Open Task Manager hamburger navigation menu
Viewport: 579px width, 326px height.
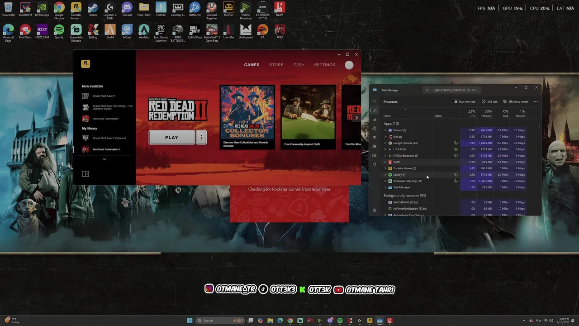point(374,101)
